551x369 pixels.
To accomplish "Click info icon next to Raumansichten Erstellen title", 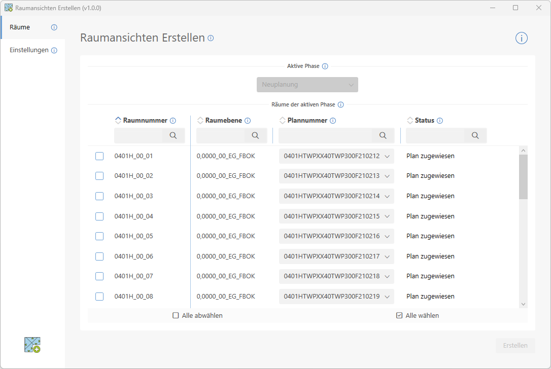I will 211,38.
